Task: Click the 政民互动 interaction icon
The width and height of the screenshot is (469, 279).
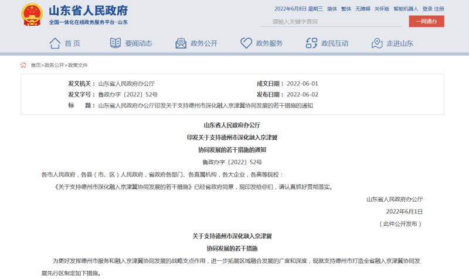Action: [311, 43]
